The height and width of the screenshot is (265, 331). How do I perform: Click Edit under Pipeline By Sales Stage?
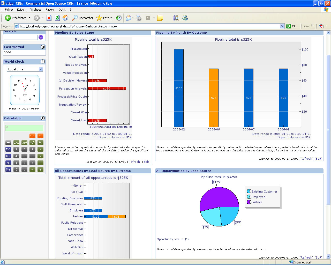tap(146, 162)
